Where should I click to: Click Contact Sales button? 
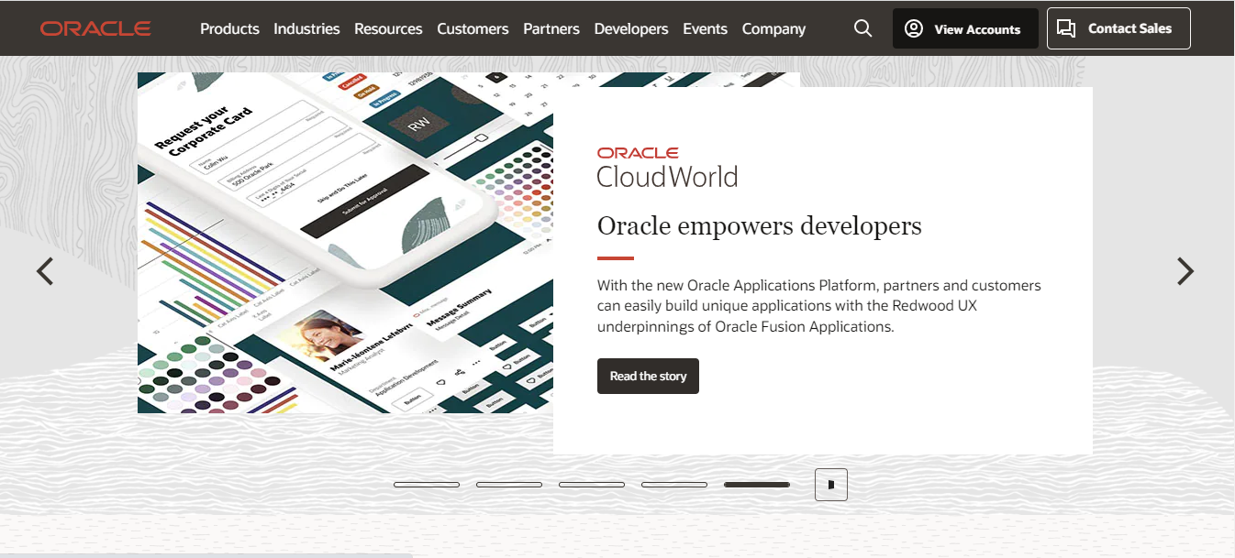pos(1118,28)
